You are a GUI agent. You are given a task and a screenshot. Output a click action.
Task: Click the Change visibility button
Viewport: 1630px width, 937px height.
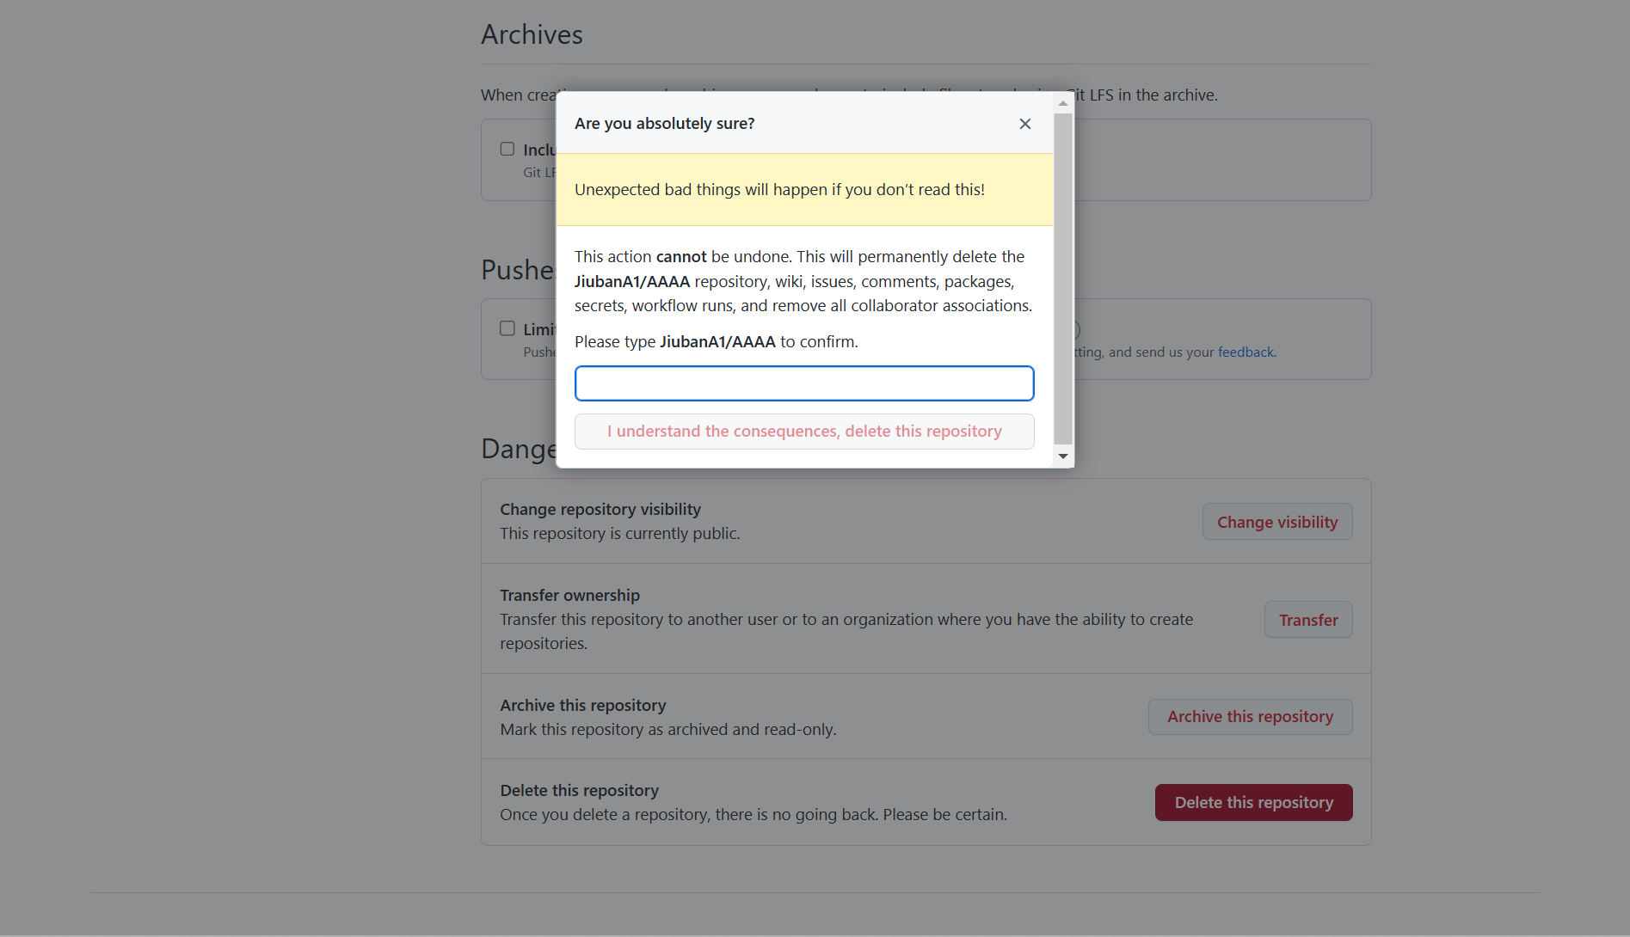coord(1277,522)
